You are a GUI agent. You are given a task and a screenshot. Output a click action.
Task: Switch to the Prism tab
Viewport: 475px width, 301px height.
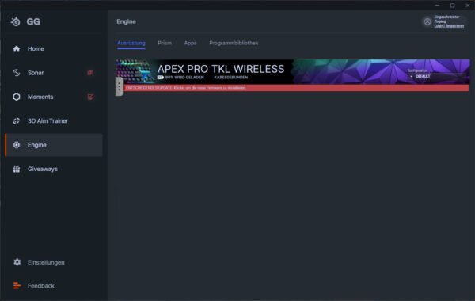tap(165, 43)
